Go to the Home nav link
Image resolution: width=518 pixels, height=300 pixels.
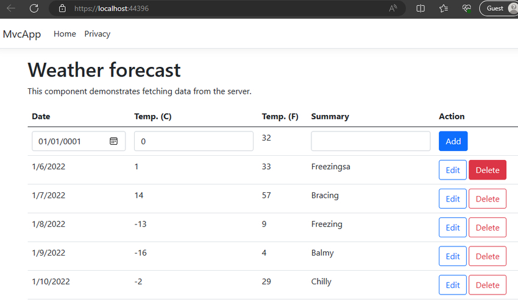click(65, 33)
